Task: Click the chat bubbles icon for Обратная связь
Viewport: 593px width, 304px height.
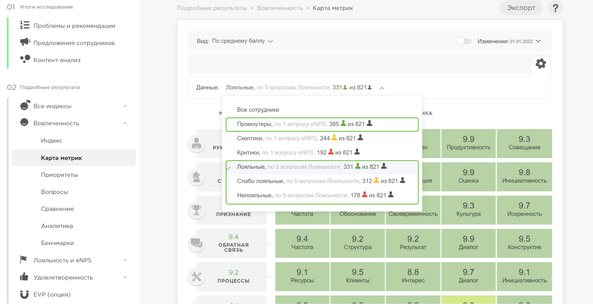Action: tap(196, 243)
